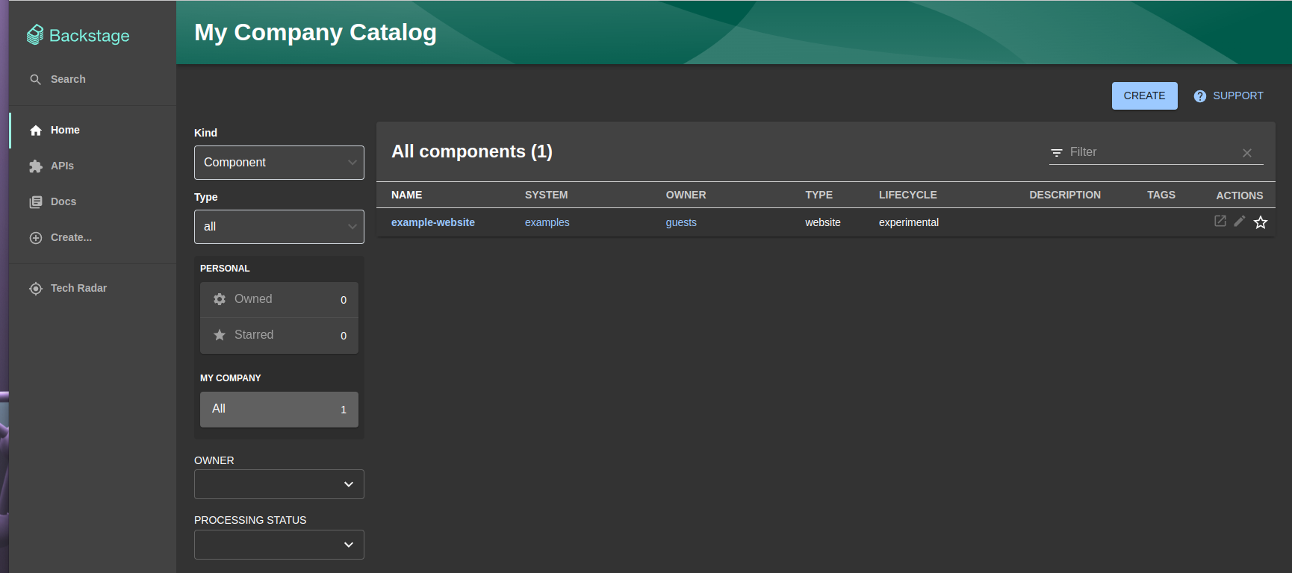Open Tech Radar from the sidebar
1292x573 pixels.
click(x=78, y=288)
